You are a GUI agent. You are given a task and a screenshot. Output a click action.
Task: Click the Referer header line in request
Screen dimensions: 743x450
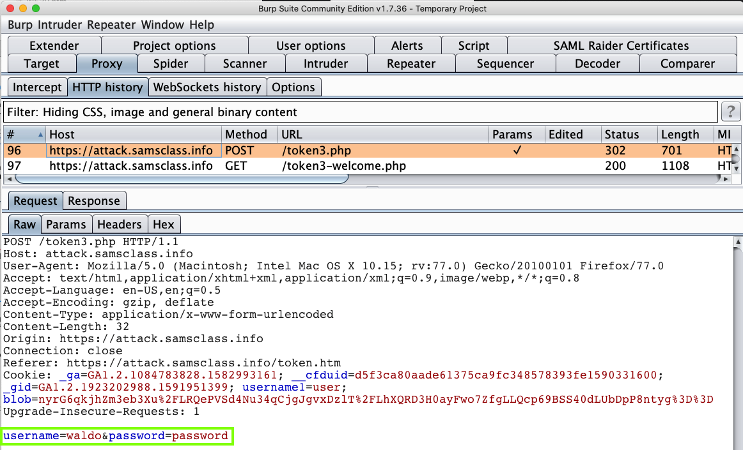pyautogui.click(x=172, y=363)
